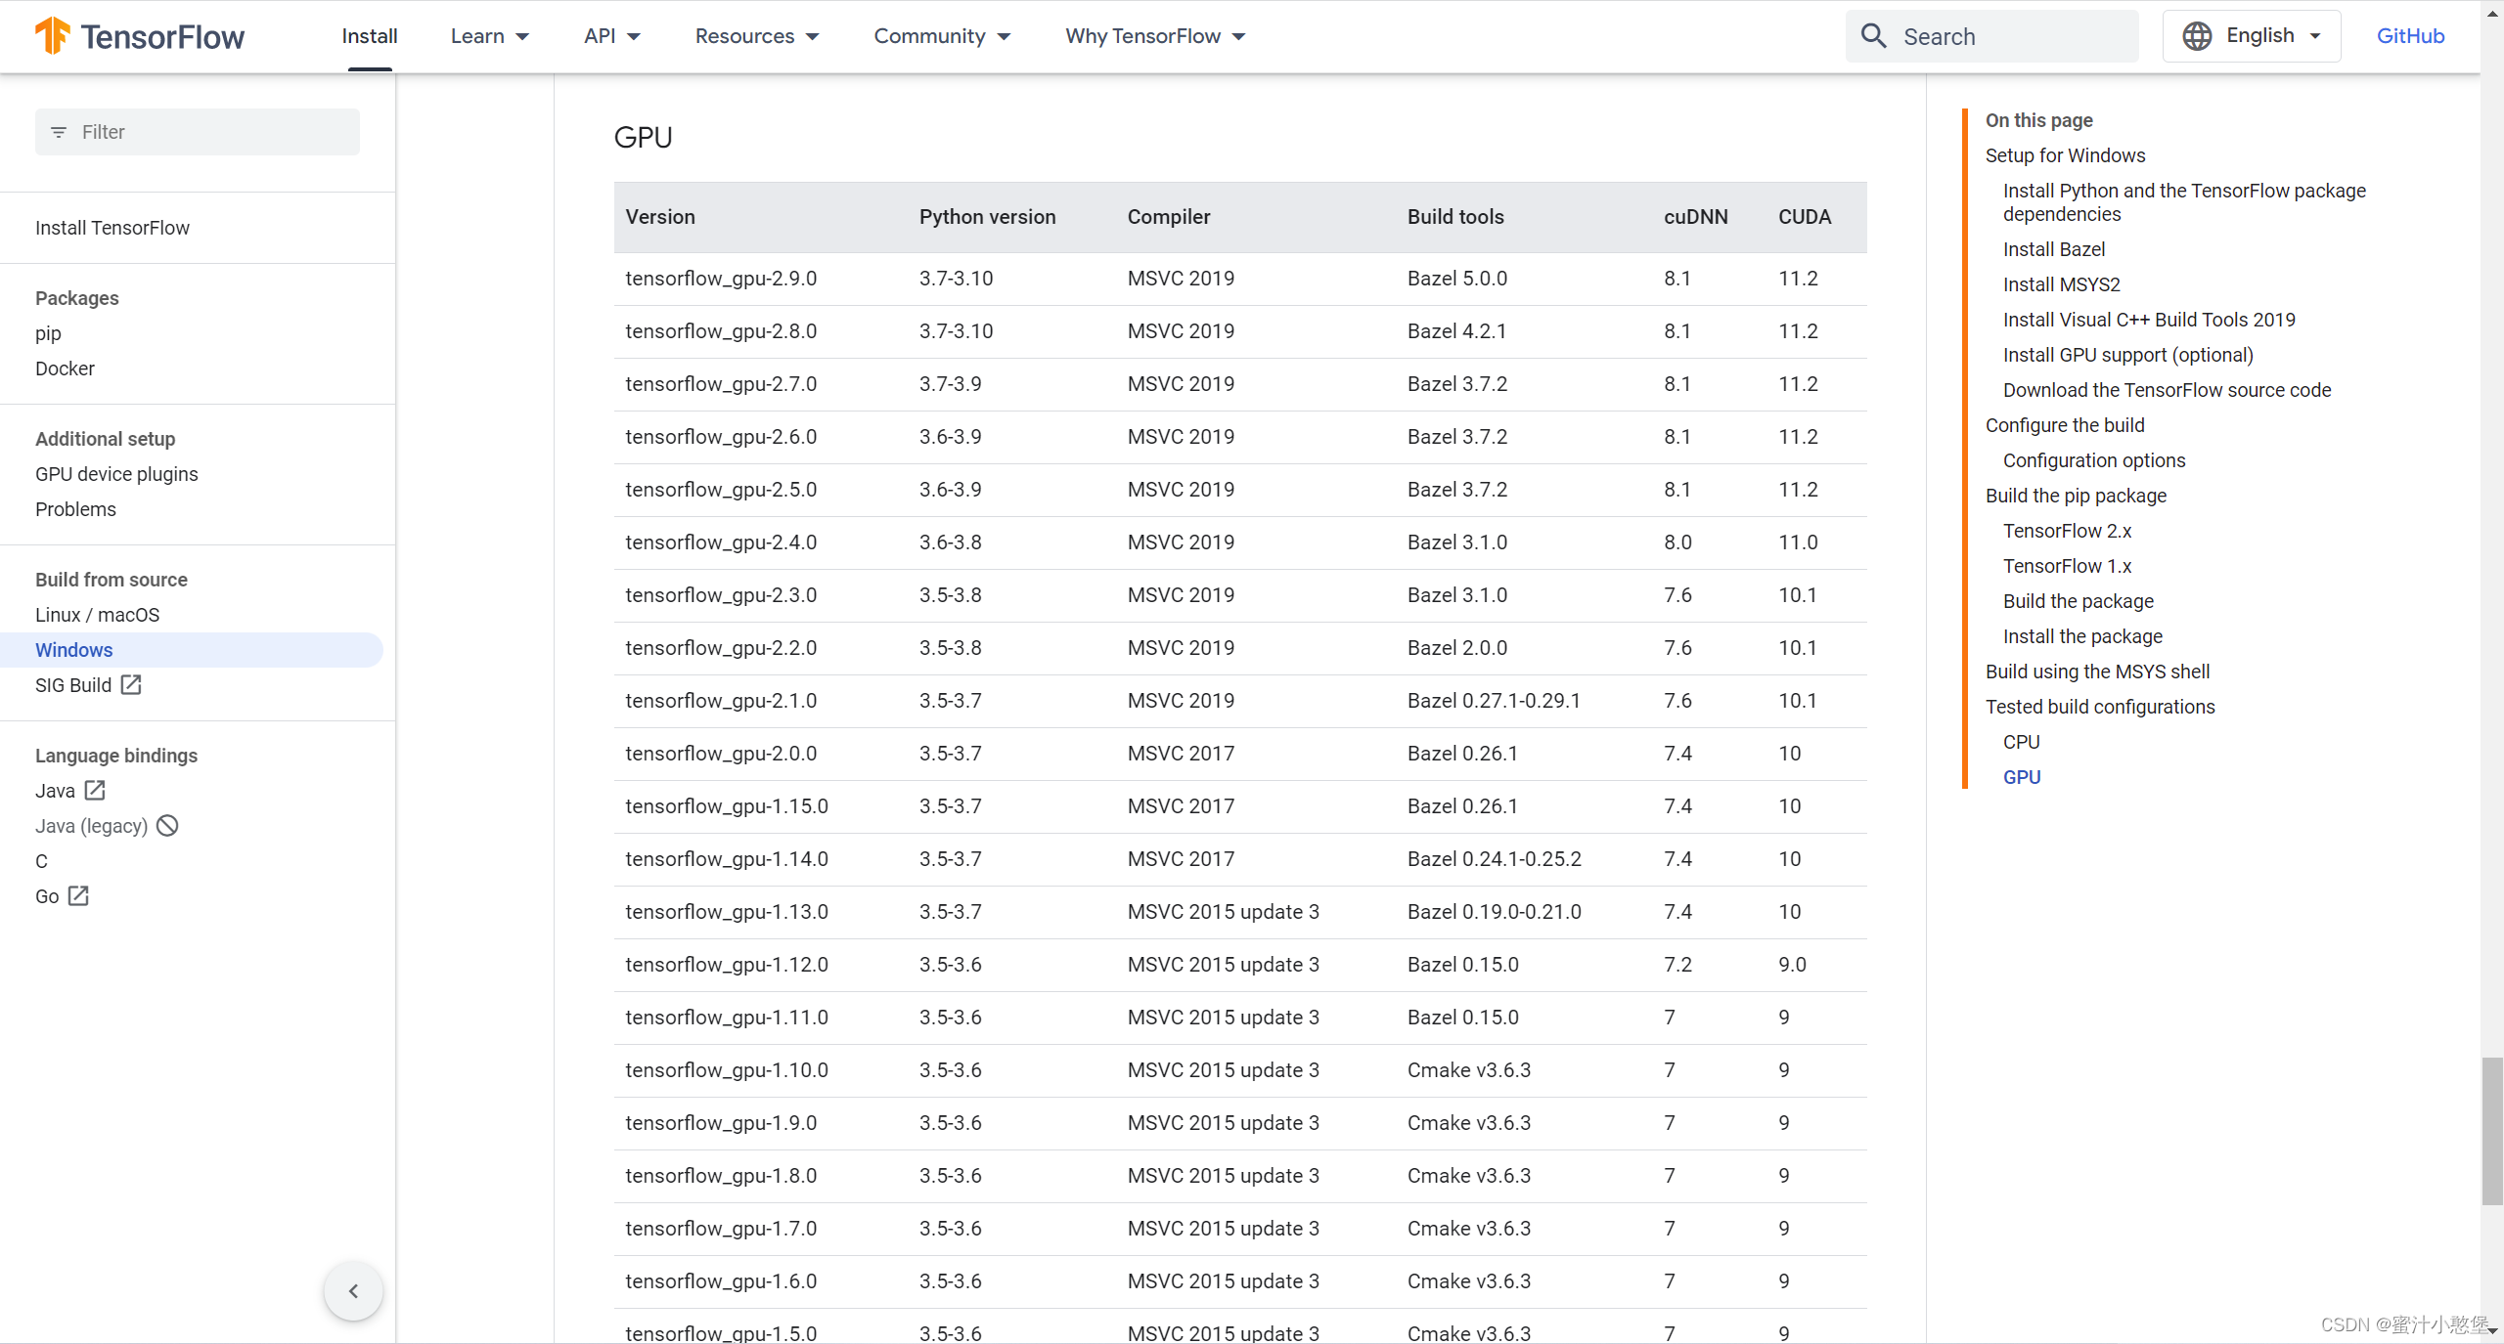Open SIG Build link
Screen dimensions: 2504x1344
[x=73, y=685]
